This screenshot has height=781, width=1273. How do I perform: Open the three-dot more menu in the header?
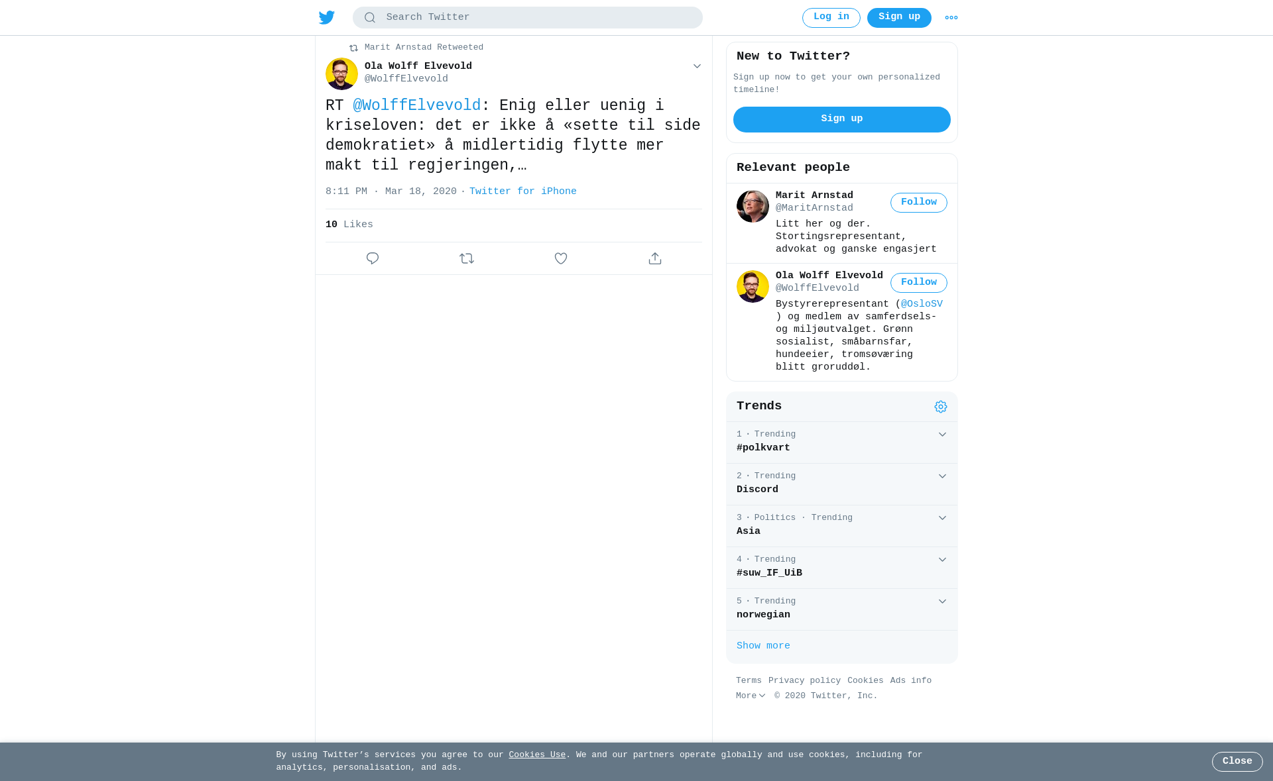(951, 18)
